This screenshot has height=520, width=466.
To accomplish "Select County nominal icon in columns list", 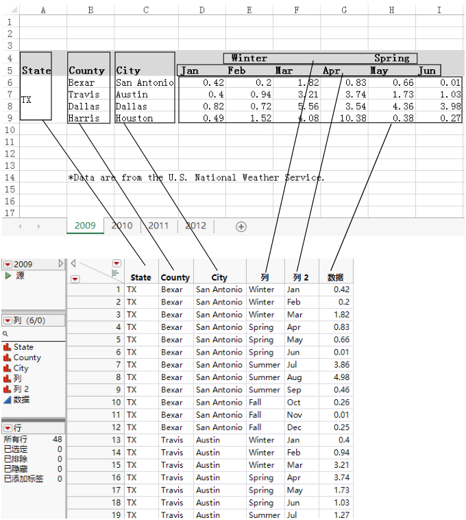I will (7, 357).
